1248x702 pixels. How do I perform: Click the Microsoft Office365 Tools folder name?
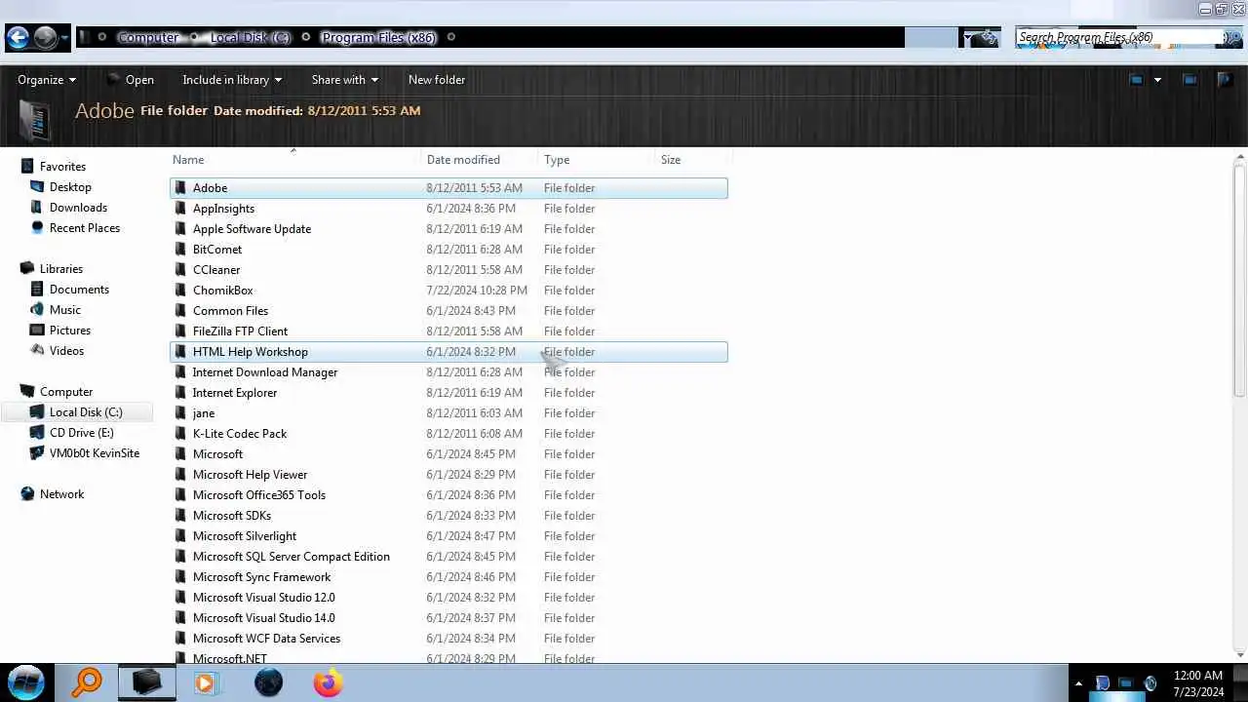259,495
